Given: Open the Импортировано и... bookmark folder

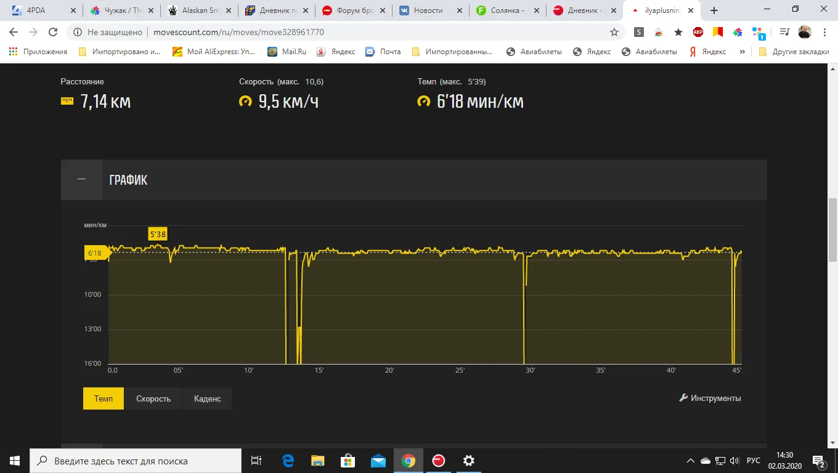Looking at the screenshot, I should (119, 52).
